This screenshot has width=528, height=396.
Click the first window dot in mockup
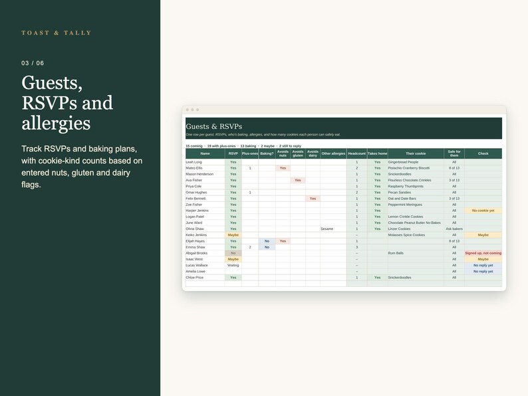188,110
